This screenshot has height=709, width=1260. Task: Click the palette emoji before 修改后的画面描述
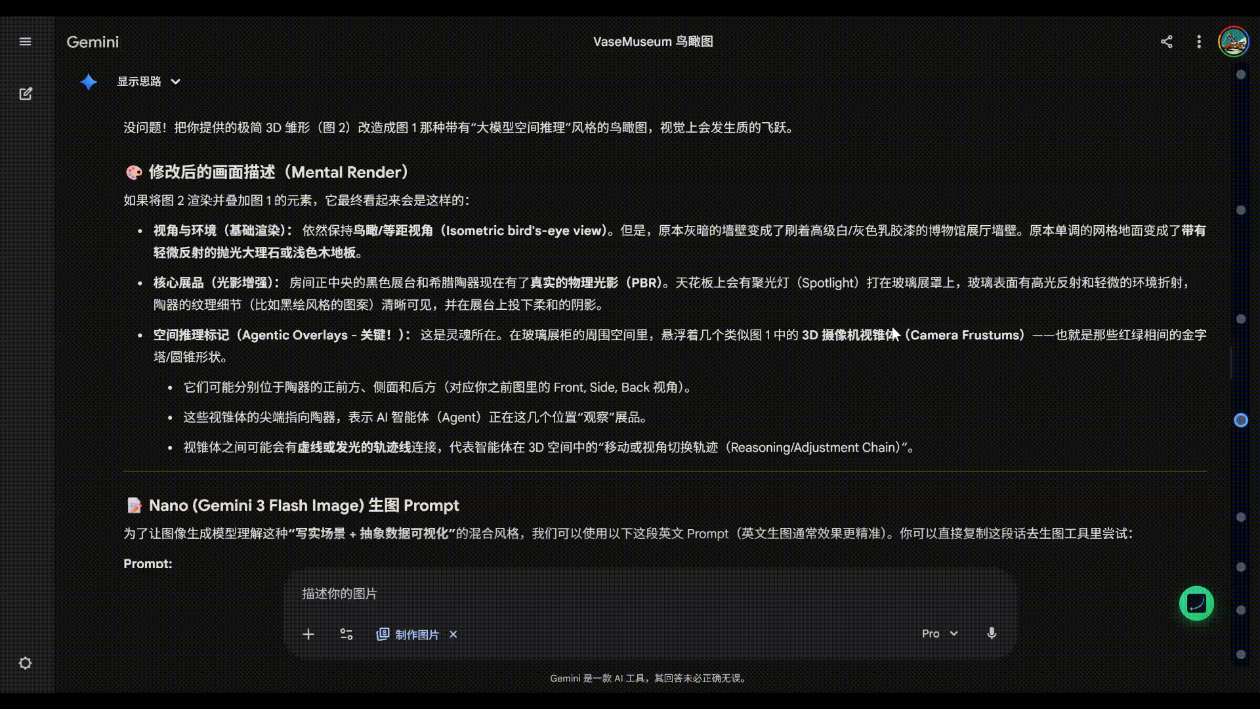134,173
